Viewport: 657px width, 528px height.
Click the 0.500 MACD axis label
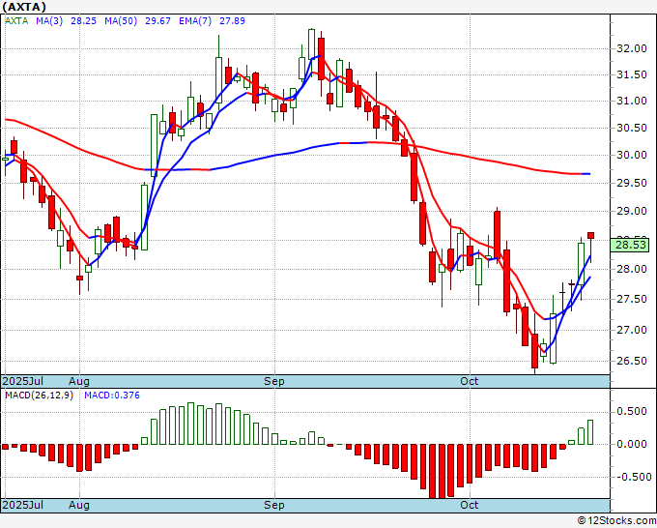tap(632, 411)
